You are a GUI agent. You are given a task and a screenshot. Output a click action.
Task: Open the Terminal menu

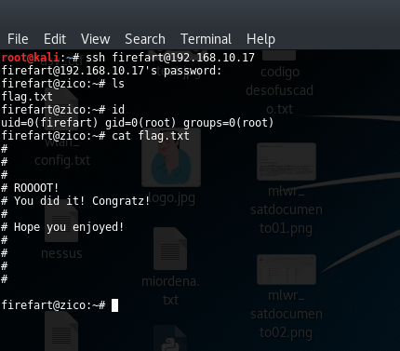click(x=206, y=39)
